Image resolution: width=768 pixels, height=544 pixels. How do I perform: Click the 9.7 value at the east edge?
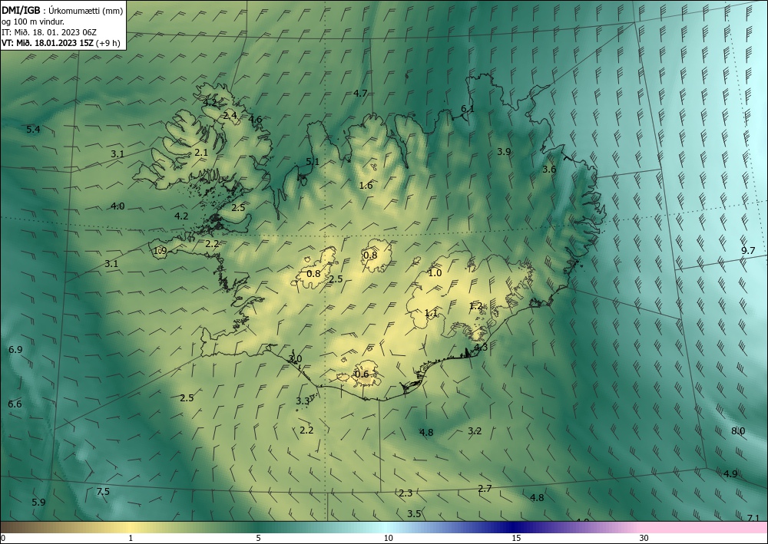coord(748,250)
